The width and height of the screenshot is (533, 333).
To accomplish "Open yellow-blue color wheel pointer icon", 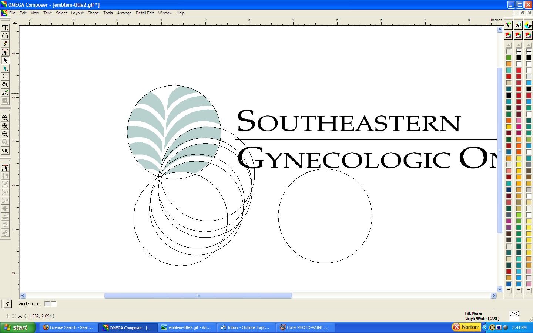I will (x=528, y=25).
